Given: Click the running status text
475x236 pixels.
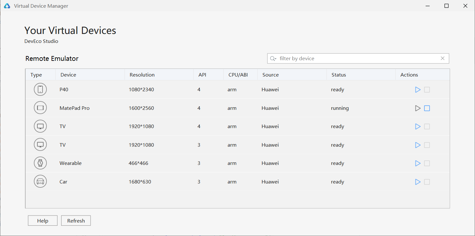Looking at the screenshot, I should click(340, 108).
